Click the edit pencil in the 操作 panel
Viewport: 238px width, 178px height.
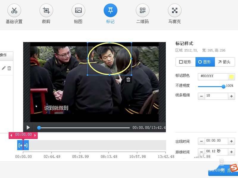pos(3,68)
